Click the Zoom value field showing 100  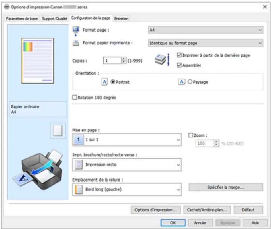point(204,143)
